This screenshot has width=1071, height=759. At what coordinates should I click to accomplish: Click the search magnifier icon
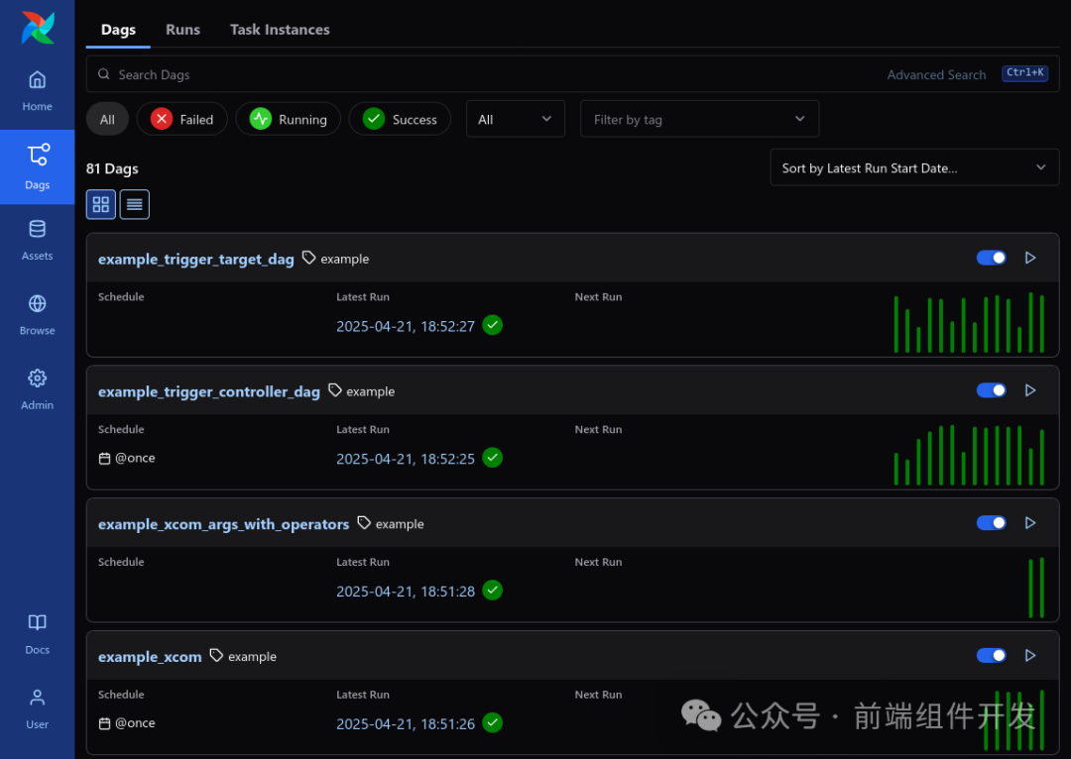104,73
